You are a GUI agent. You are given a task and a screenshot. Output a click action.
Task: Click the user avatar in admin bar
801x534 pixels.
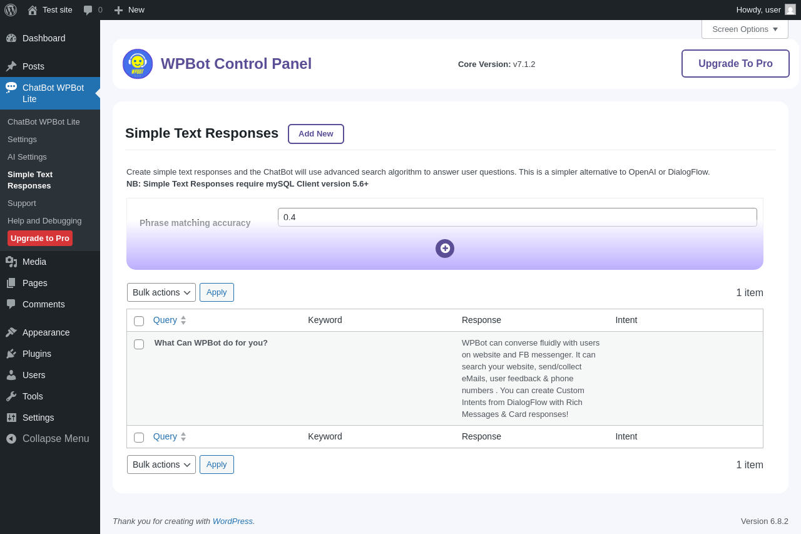tap(790, 9)
